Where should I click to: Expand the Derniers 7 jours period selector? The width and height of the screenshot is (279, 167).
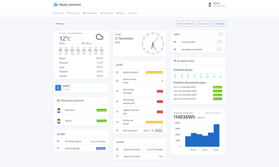pyautogui.click(x=213, y=113)
